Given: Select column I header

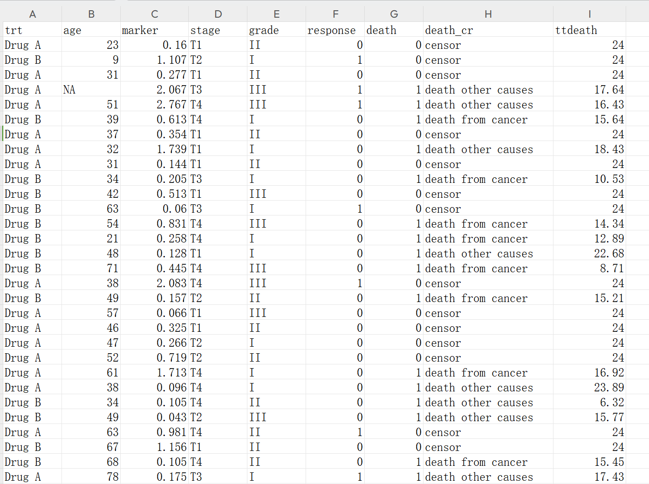Looking at the screenshot, I should pos(589,14).
